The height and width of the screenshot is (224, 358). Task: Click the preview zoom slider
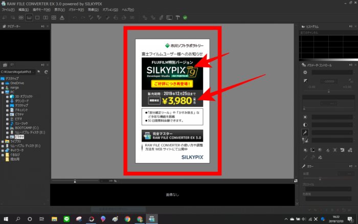click(x=75, y=181)
